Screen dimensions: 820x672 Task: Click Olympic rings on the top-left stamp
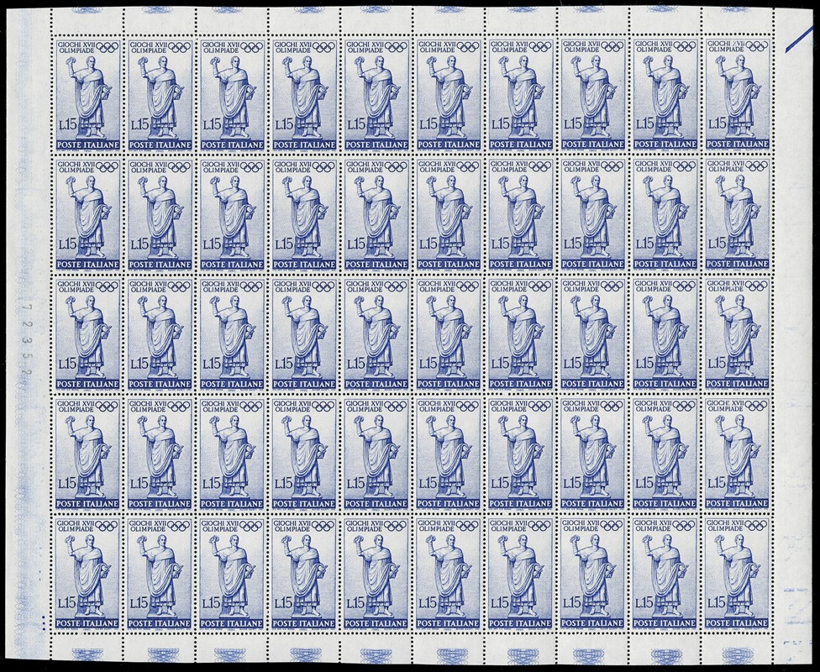106,46
